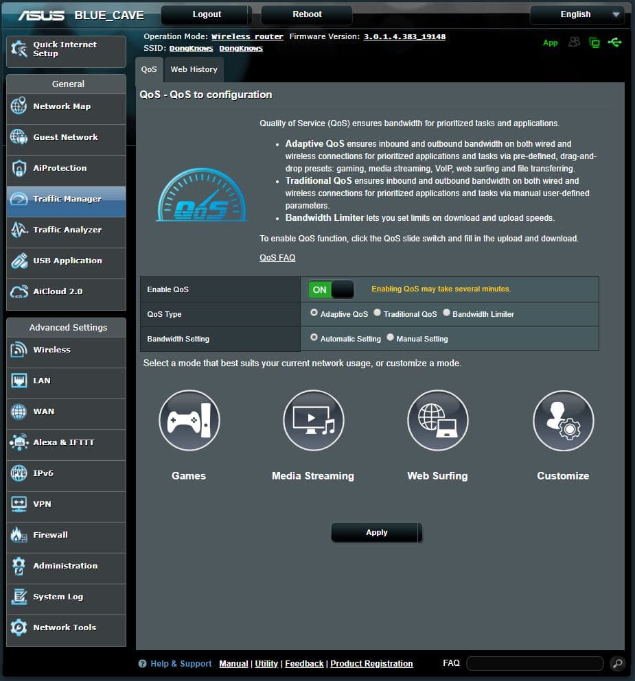
Task: Open the English language dropdown
Action: (x=577, y=14)
